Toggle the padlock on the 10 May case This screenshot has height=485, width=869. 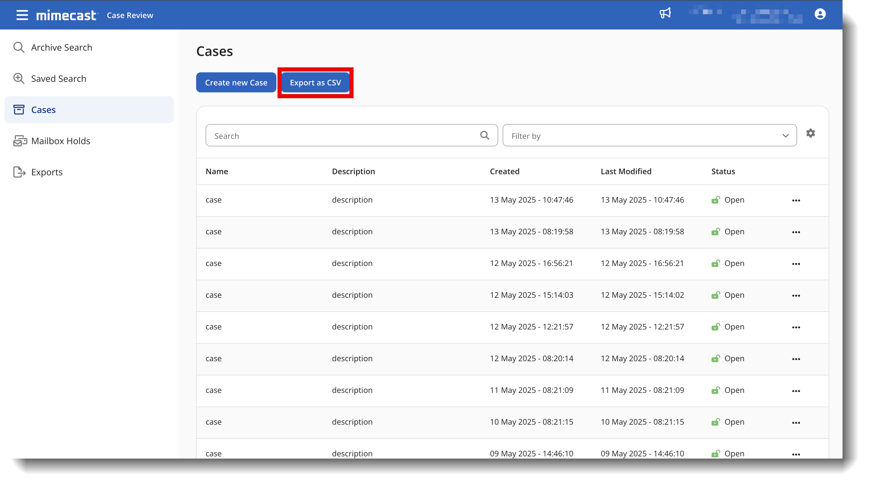click(x=716, y=422)
